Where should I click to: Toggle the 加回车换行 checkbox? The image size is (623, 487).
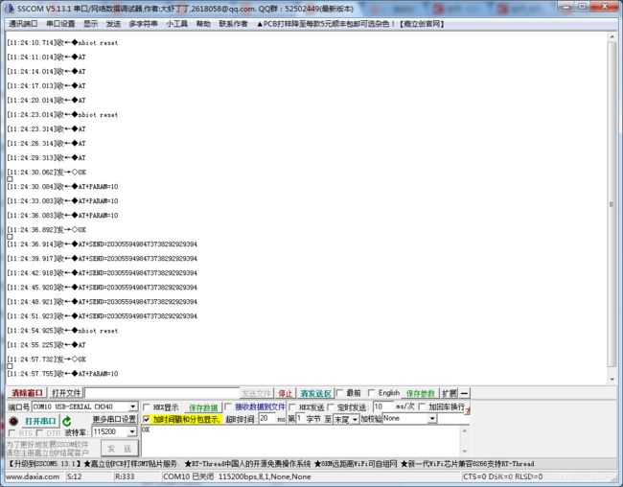[422, 406]
